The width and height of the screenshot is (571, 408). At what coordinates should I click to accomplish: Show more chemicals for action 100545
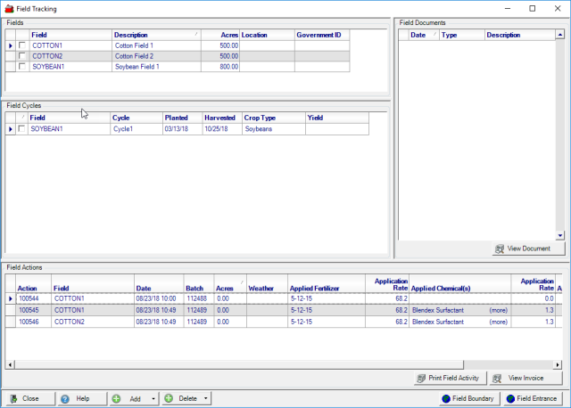tap(498, 310)
